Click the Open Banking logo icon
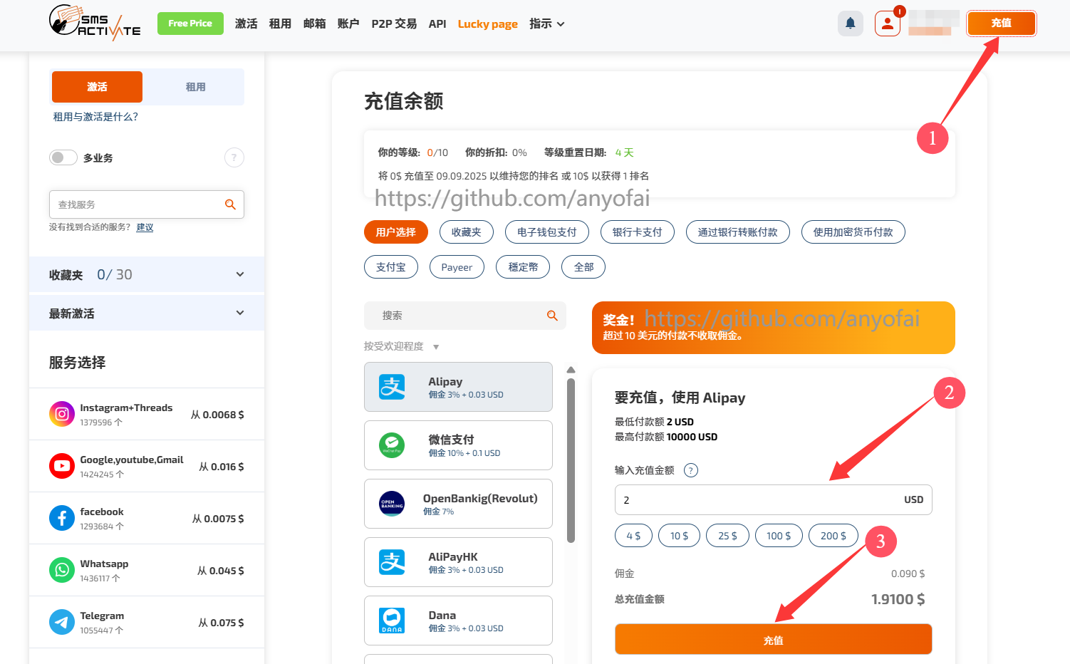Image resolution: width=1070 pixels, height=664 pixels. click(x=392, y=504)
